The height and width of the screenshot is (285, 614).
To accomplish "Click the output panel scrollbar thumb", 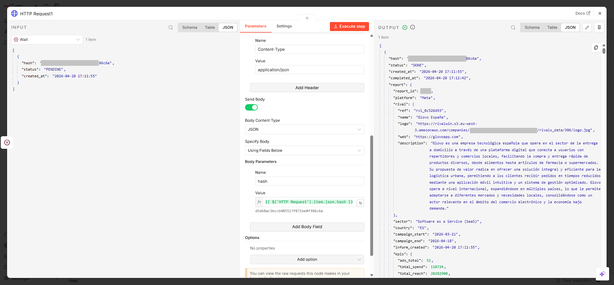I will (x=604, y=50).
